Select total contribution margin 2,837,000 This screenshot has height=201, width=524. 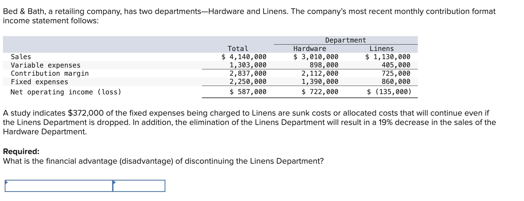248,73
